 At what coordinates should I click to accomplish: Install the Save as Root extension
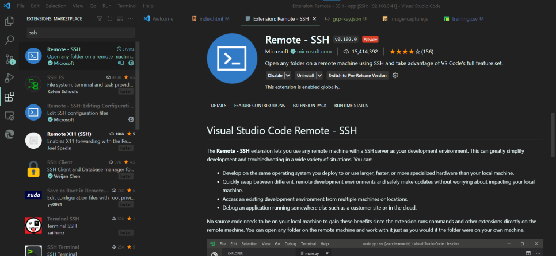pos(126,204)
